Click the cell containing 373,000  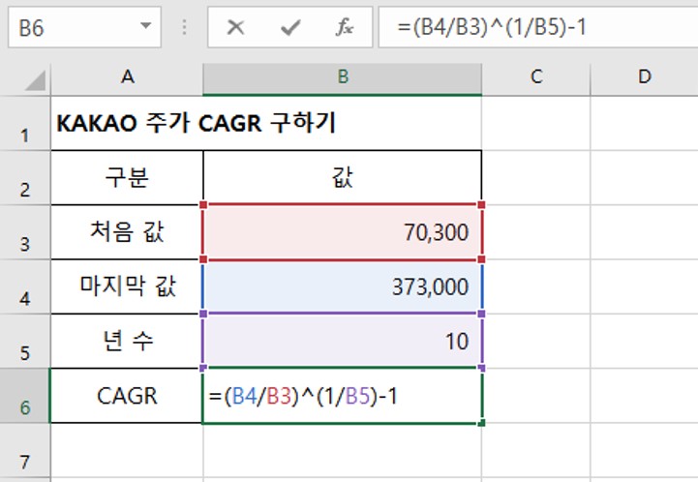point(343,286)
